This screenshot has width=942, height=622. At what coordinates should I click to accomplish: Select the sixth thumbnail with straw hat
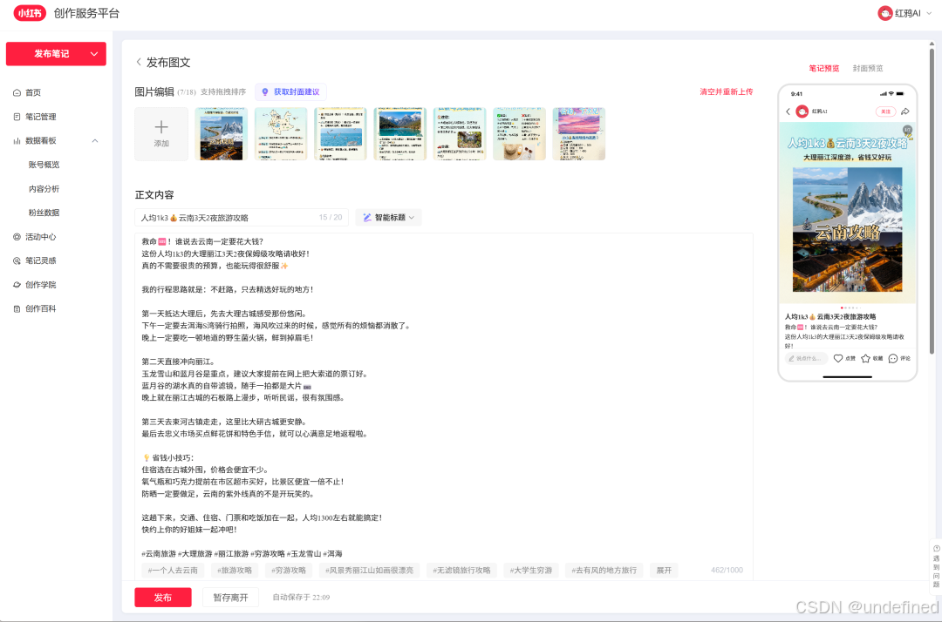pyautogui.click(x=520, y=134)
